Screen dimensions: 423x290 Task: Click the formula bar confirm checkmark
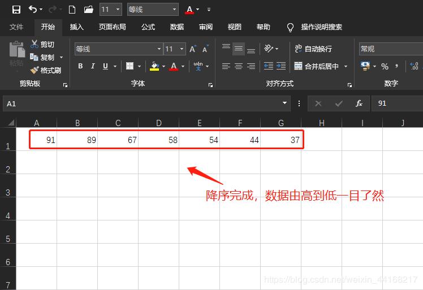(339, 103)
